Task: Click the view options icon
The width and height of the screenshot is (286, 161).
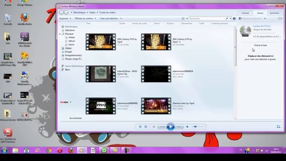Action: pyautogui.click(x=183, y=18)
